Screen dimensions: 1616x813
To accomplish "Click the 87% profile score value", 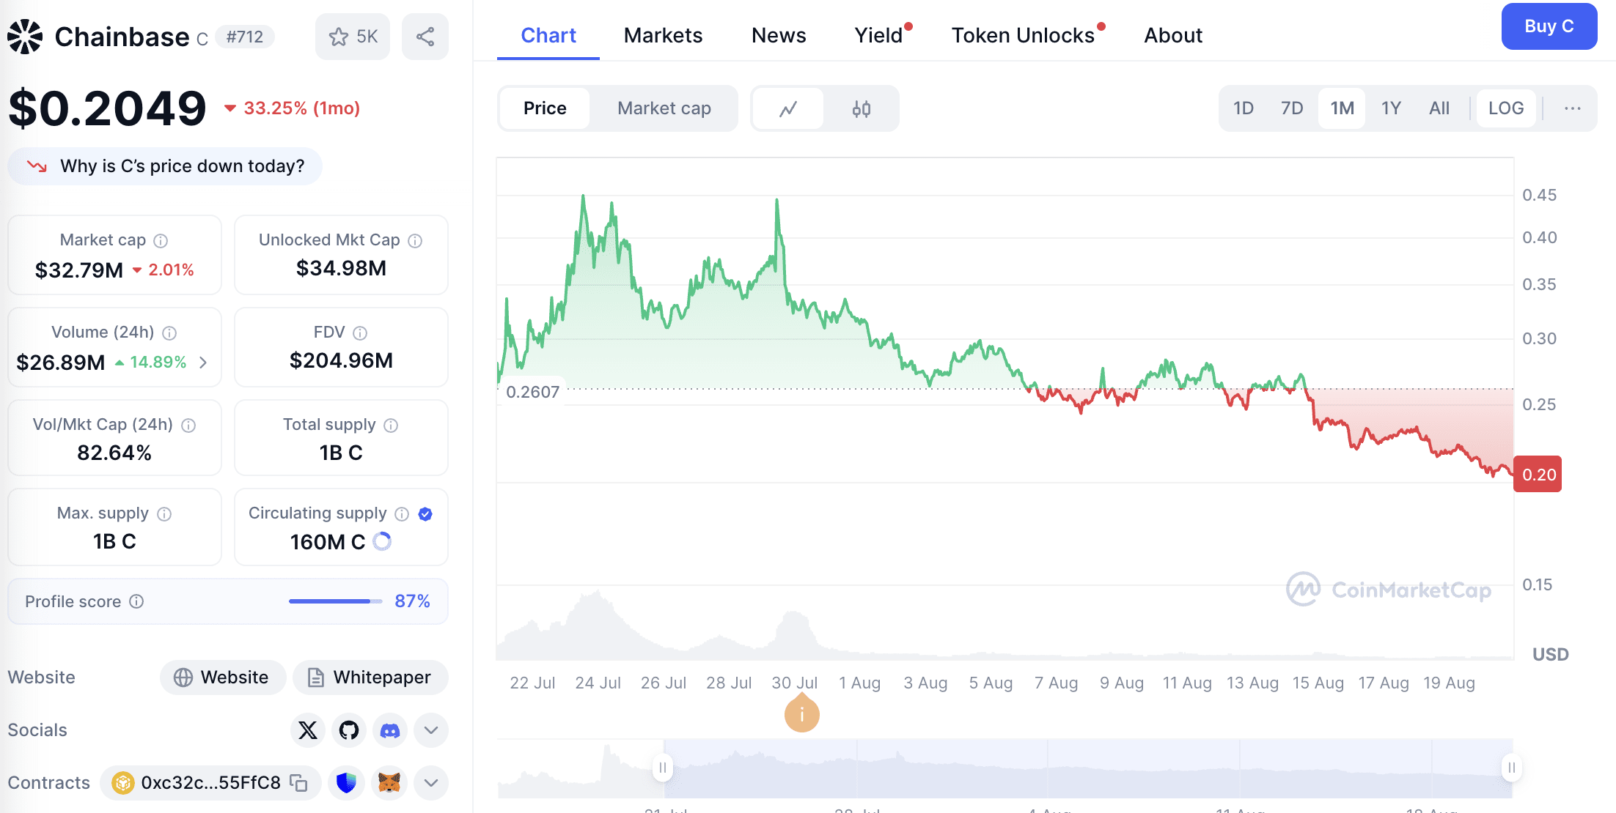I will coord(412,601).
